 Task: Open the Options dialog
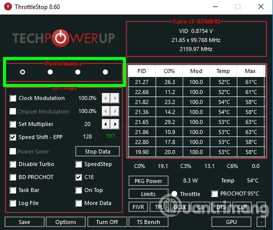coord(66,222)
